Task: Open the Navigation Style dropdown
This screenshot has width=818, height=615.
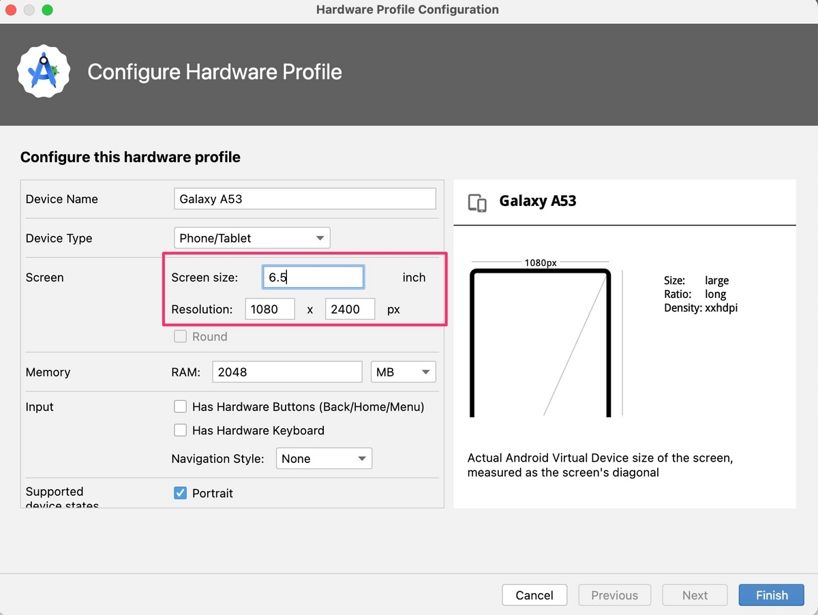Action: tap(324, 459)
